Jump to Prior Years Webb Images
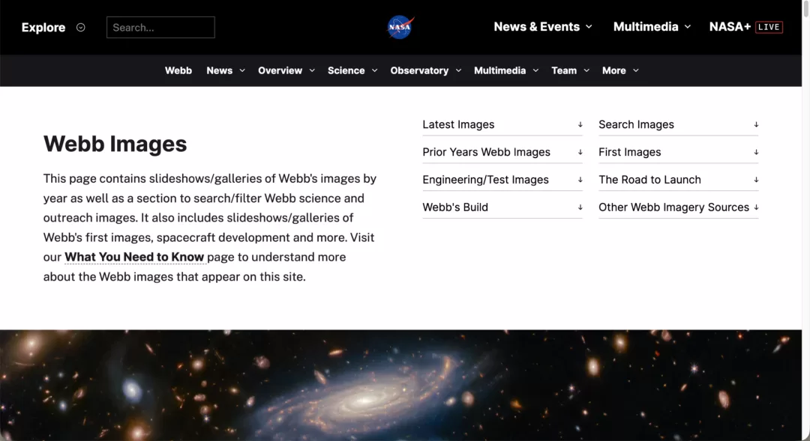 click(x=502, y=152)
